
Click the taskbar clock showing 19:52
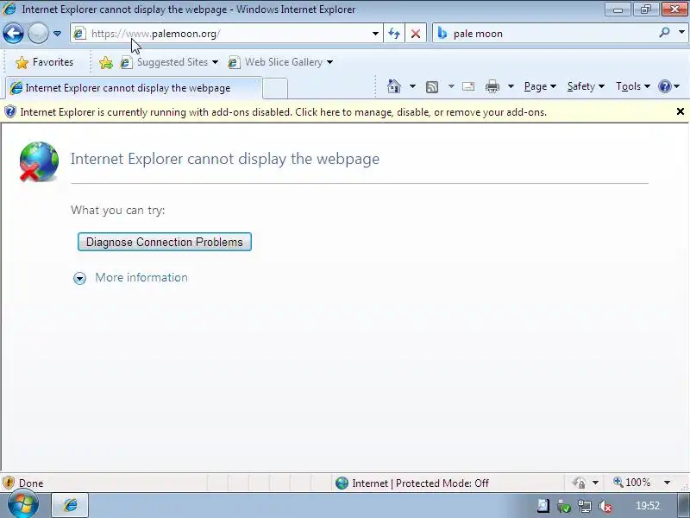[x=648, y=506]
